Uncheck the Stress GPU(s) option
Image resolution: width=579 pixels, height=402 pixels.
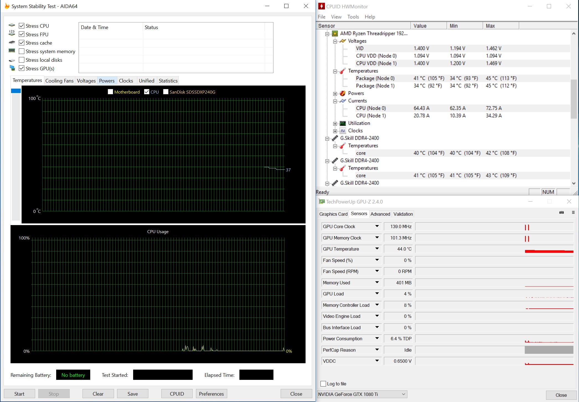[x=22, y=68]
